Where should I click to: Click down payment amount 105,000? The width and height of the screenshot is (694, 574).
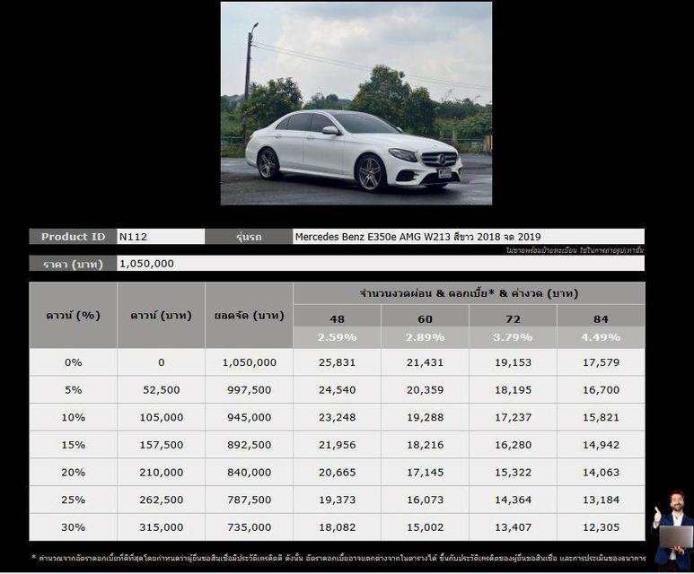click(161, 417)
